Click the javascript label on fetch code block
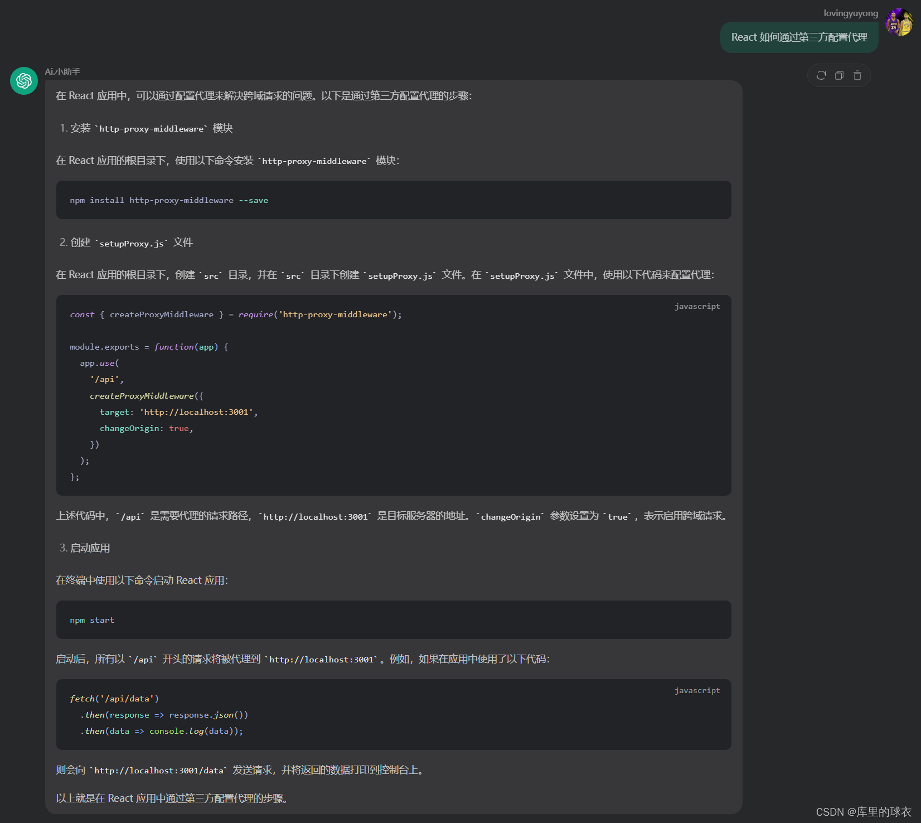This screenshot has width=921, height=823. (697, 690)
